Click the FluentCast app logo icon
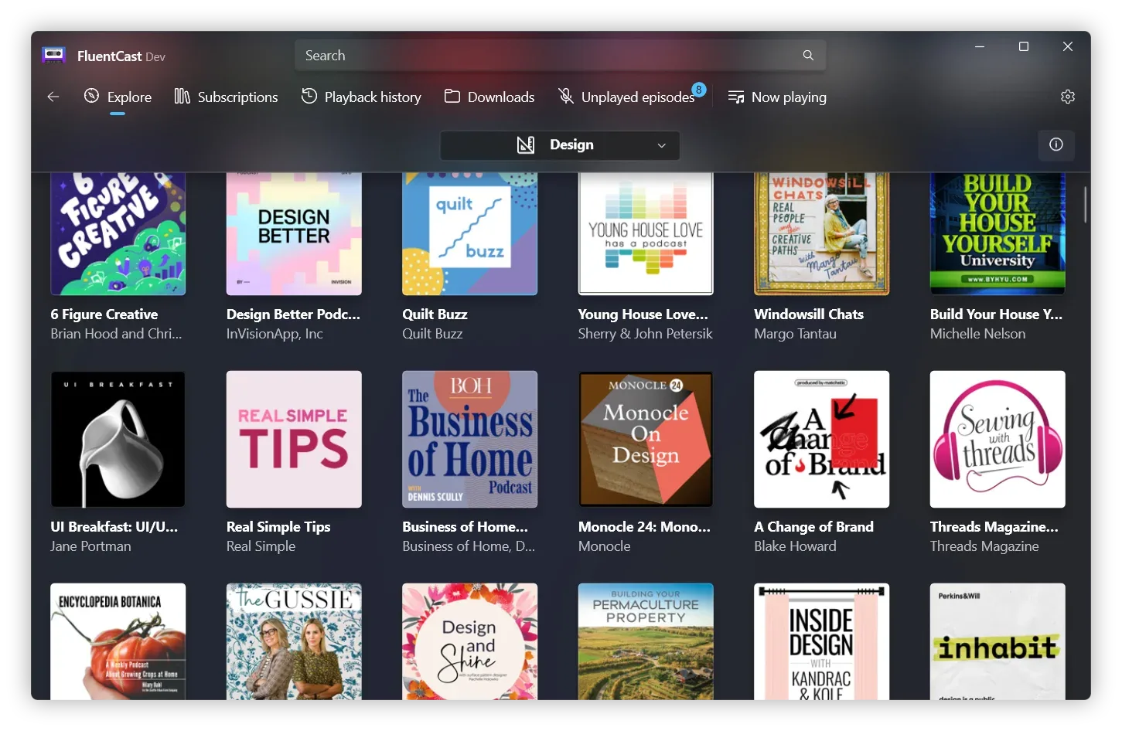The image size is (1122, 731). coord(53,55)
